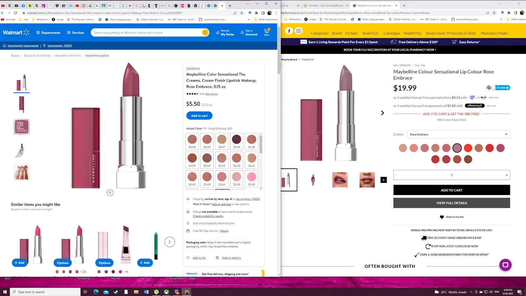The width and height of the screenshot is (526, 296).
Task: Open the Departments menu on Walmart
Action: tap(48, 33)
